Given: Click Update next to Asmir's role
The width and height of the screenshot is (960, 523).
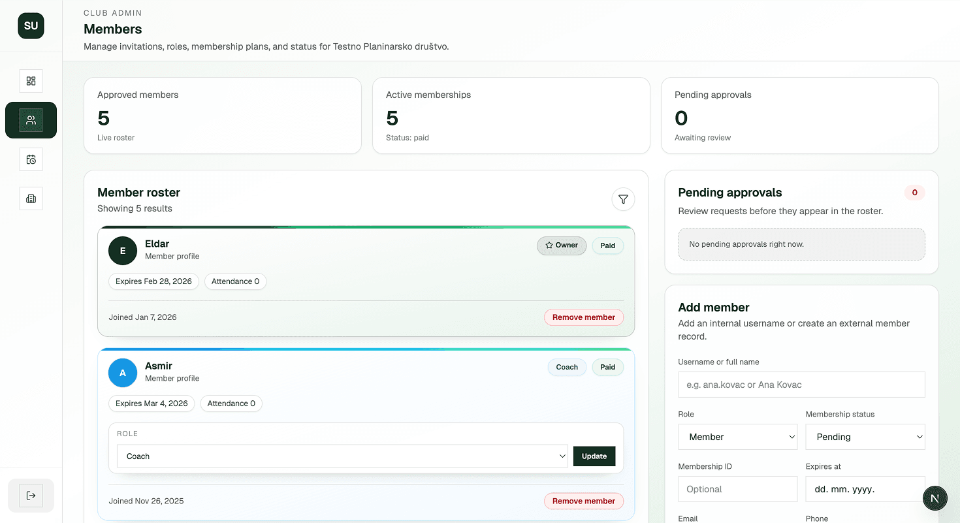Looking at the screenshot, I should 594,456.
